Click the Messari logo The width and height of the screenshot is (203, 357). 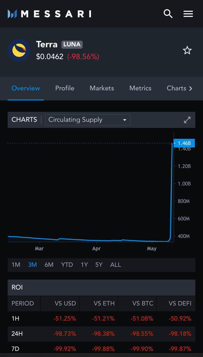(x=49, y=14)
